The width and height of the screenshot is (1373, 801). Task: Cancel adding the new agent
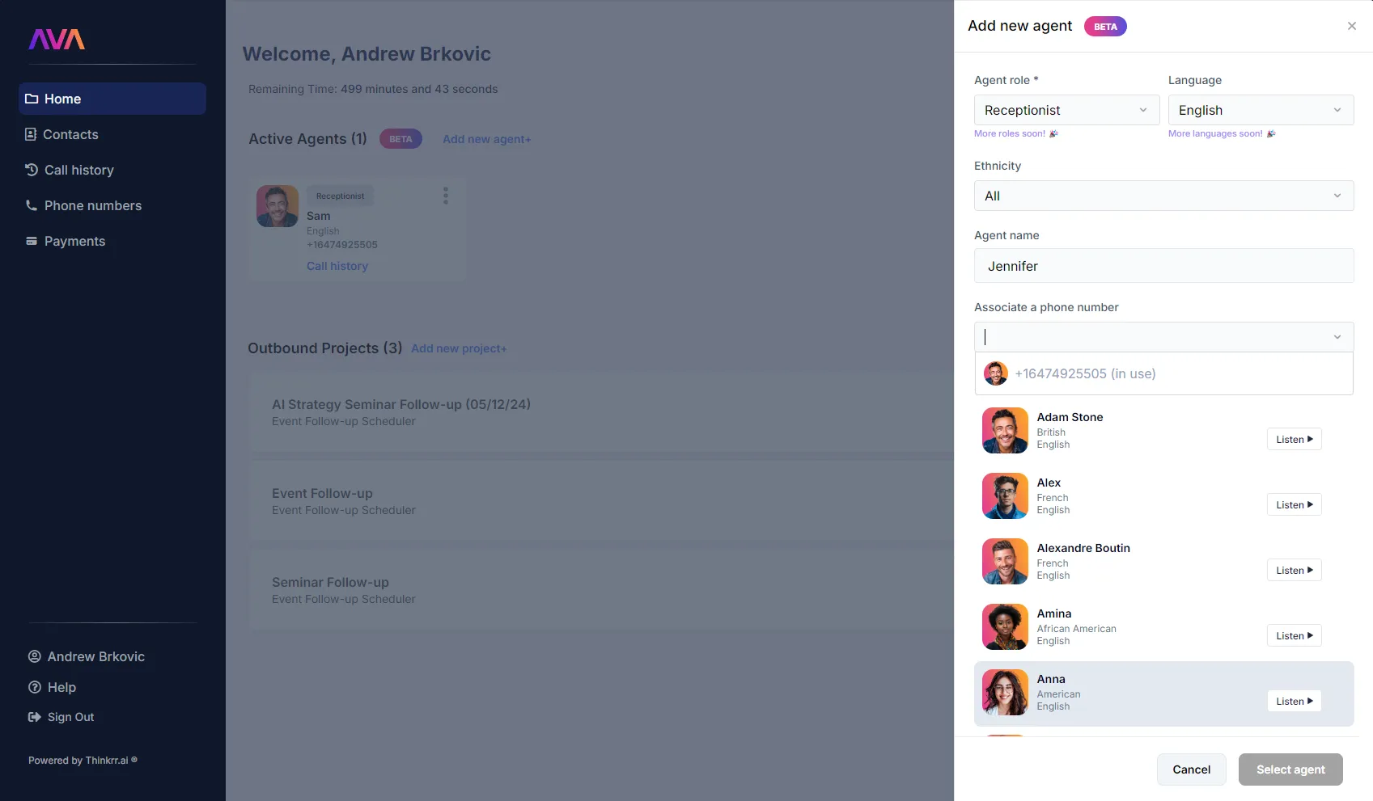point(1192,769)
